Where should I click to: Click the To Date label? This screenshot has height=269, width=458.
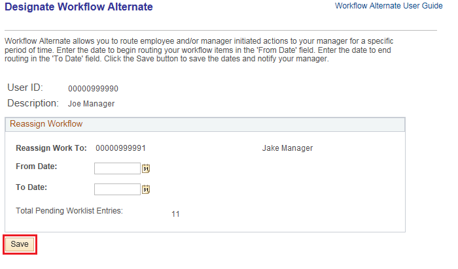coord(32,187)
